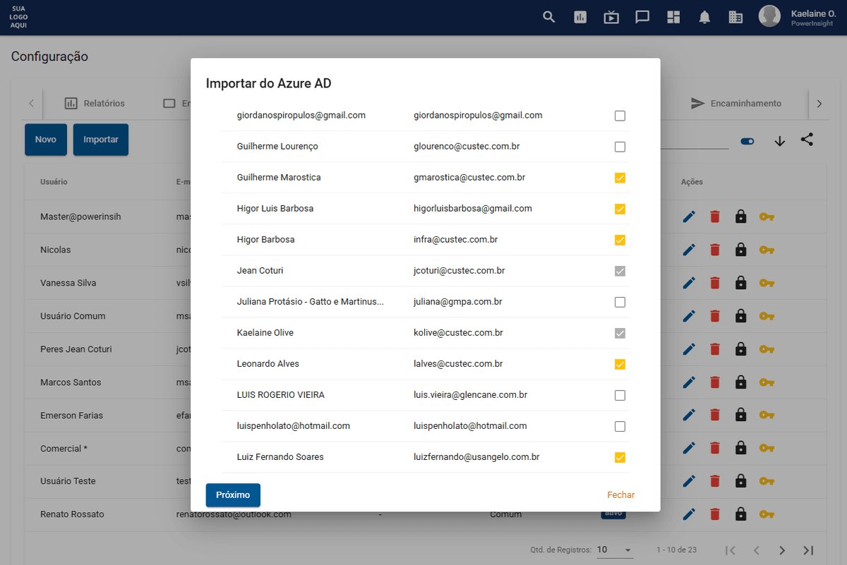
Task: Open the search icon in top bar
Action: point(549,18)
